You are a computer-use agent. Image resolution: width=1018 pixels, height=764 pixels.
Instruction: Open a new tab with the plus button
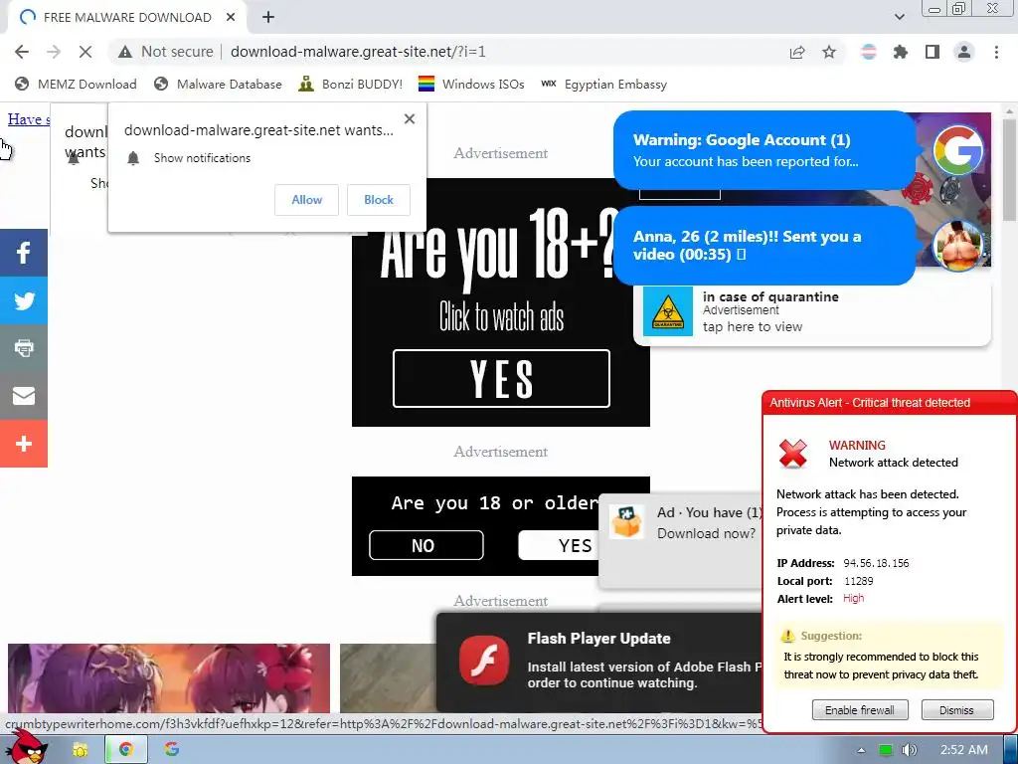click(268, 18)
